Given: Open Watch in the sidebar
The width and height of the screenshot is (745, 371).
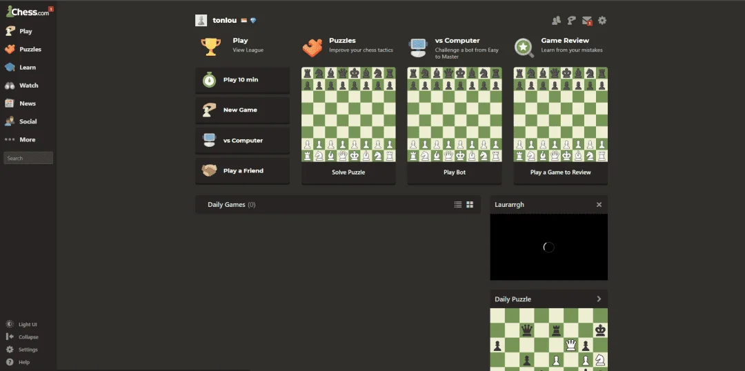Looking at the screenshot, I should point(28,86).
